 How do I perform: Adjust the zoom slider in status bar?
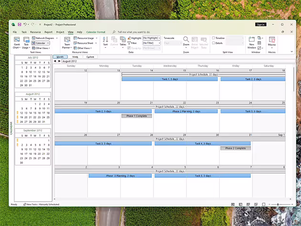[279, 204]
